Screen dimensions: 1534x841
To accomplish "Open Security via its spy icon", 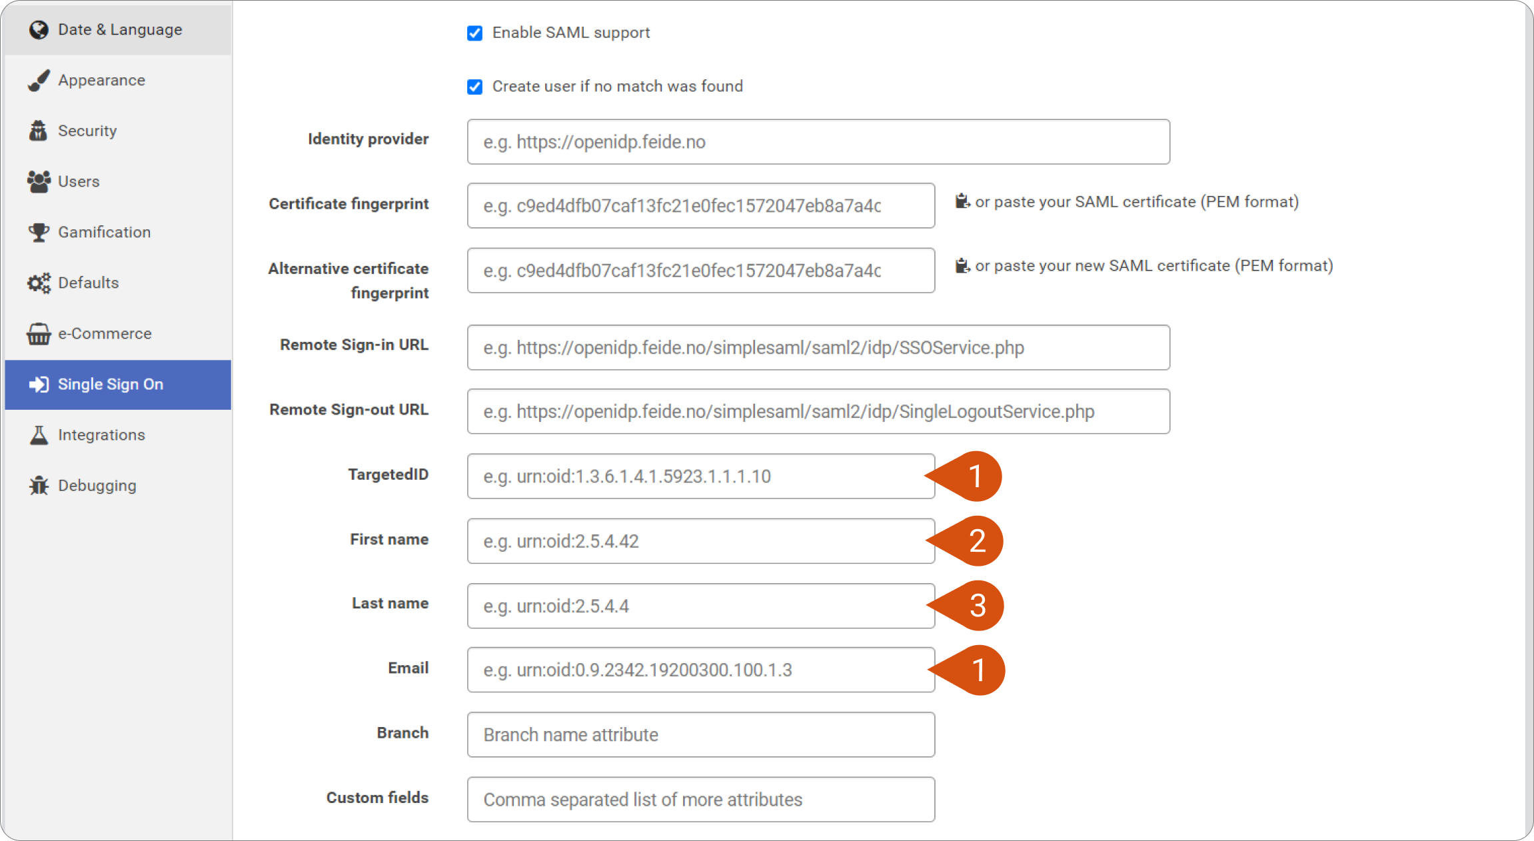I will 39,131.
